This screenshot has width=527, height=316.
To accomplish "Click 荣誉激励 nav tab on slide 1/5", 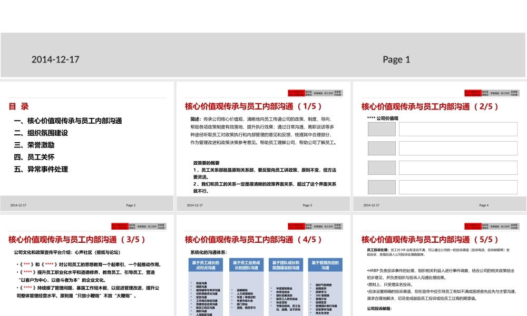I will point(318,93).
